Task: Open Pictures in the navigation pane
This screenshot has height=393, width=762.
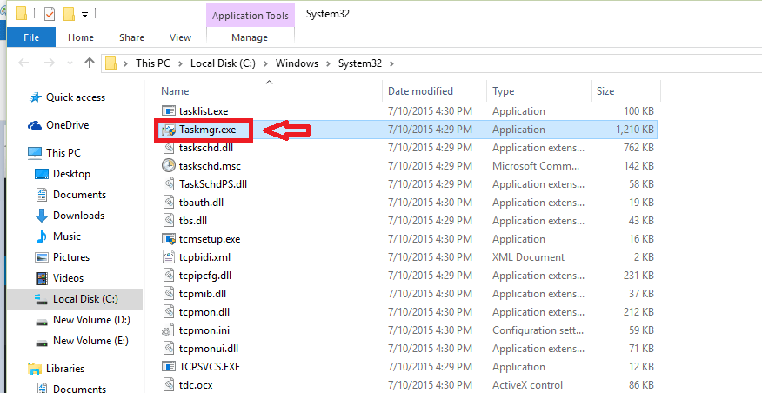Action: [71, 257]
